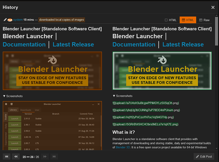Click the a7U4sH3u0lcgwPPiMGYLz5XSqOh upload line
The image size is (219, 162).
pos(146,103)
